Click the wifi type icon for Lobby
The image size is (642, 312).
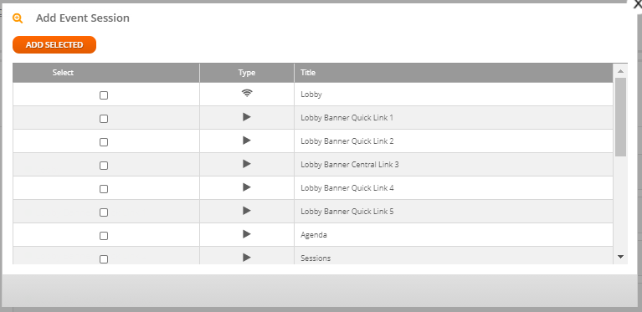point(246,93)
